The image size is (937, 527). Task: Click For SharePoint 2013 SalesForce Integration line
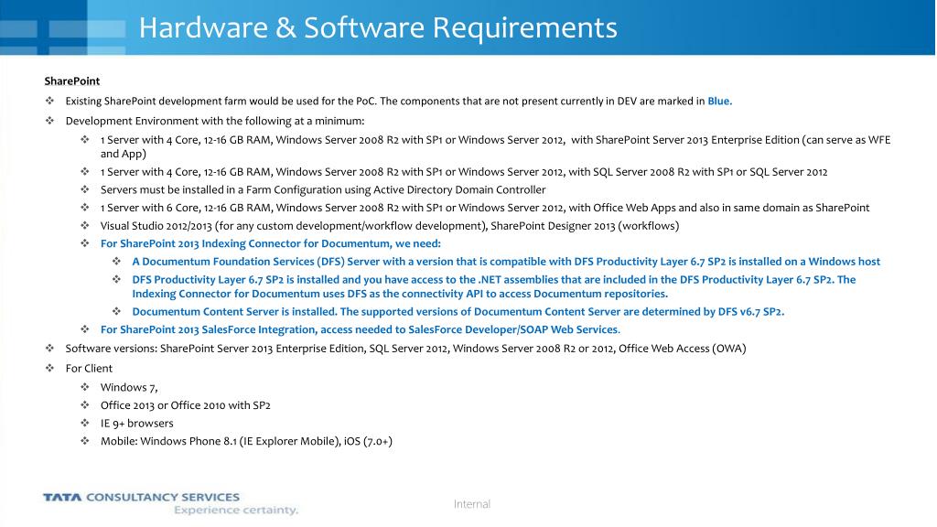[x=361, y=329]
